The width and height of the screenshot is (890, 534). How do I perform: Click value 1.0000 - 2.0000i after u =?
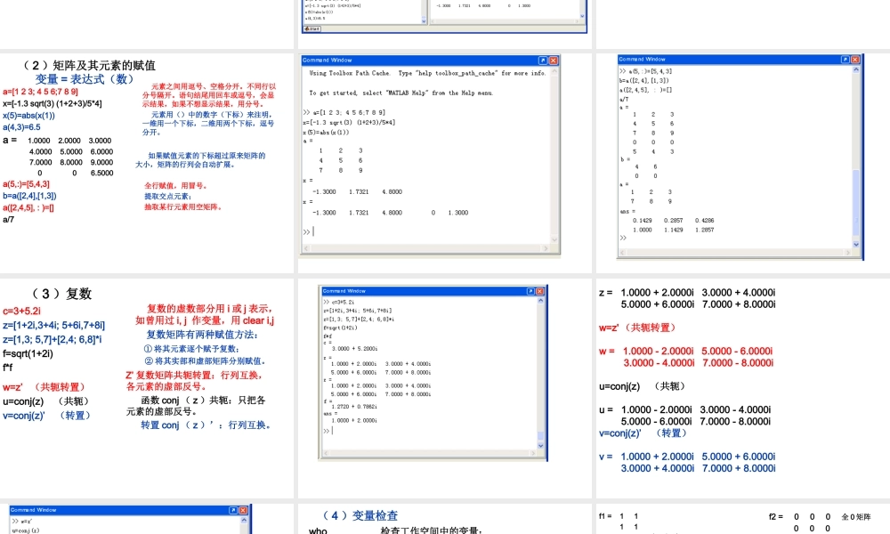[x=657, y=409]
